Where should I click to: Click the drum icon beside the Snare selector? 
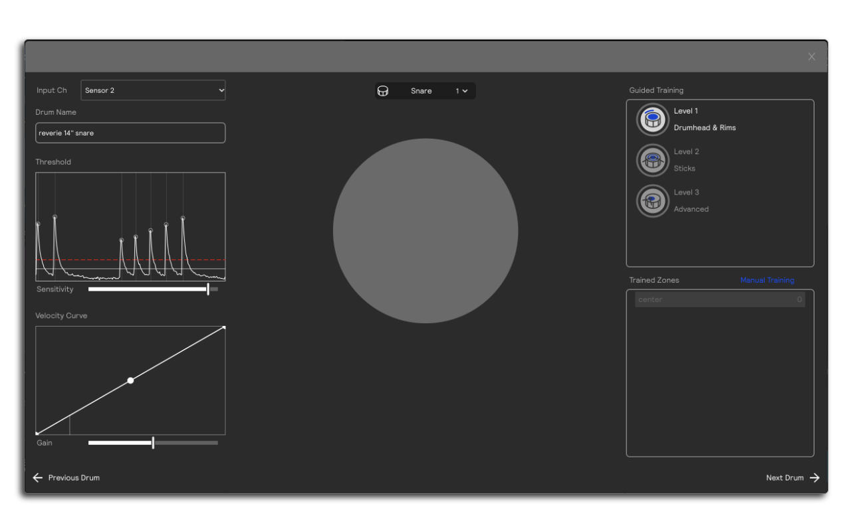pos(383,91)
